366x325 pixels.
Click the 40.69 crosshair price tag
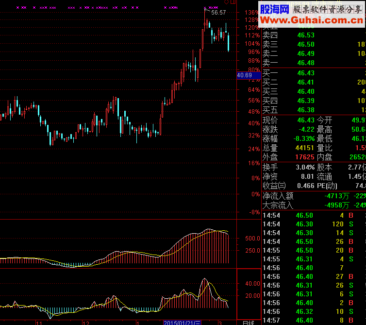(x=249, y=75)
